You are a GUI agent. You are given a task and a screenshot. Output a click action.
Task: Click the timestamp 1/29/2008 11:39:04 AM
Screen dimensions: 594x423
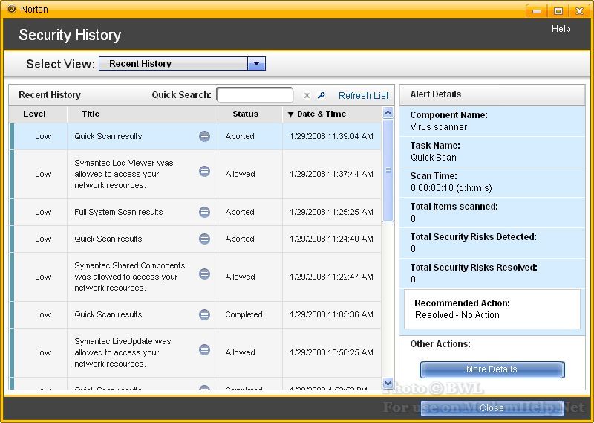pyautogui.click(x=331, y=136)
